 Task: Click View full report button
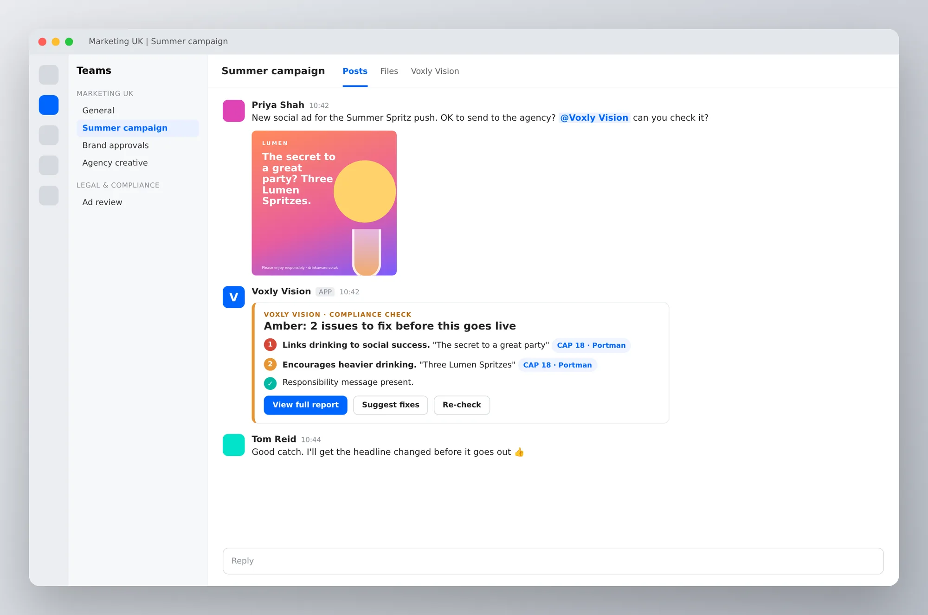point(305,405)
